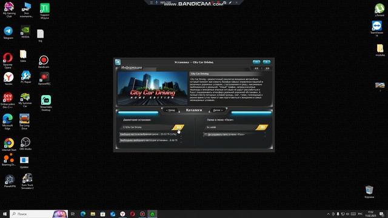Open the ApowerREC desktop shortcut
The width and height of the screenshot is (388, 218).
[x=44, y=79]
